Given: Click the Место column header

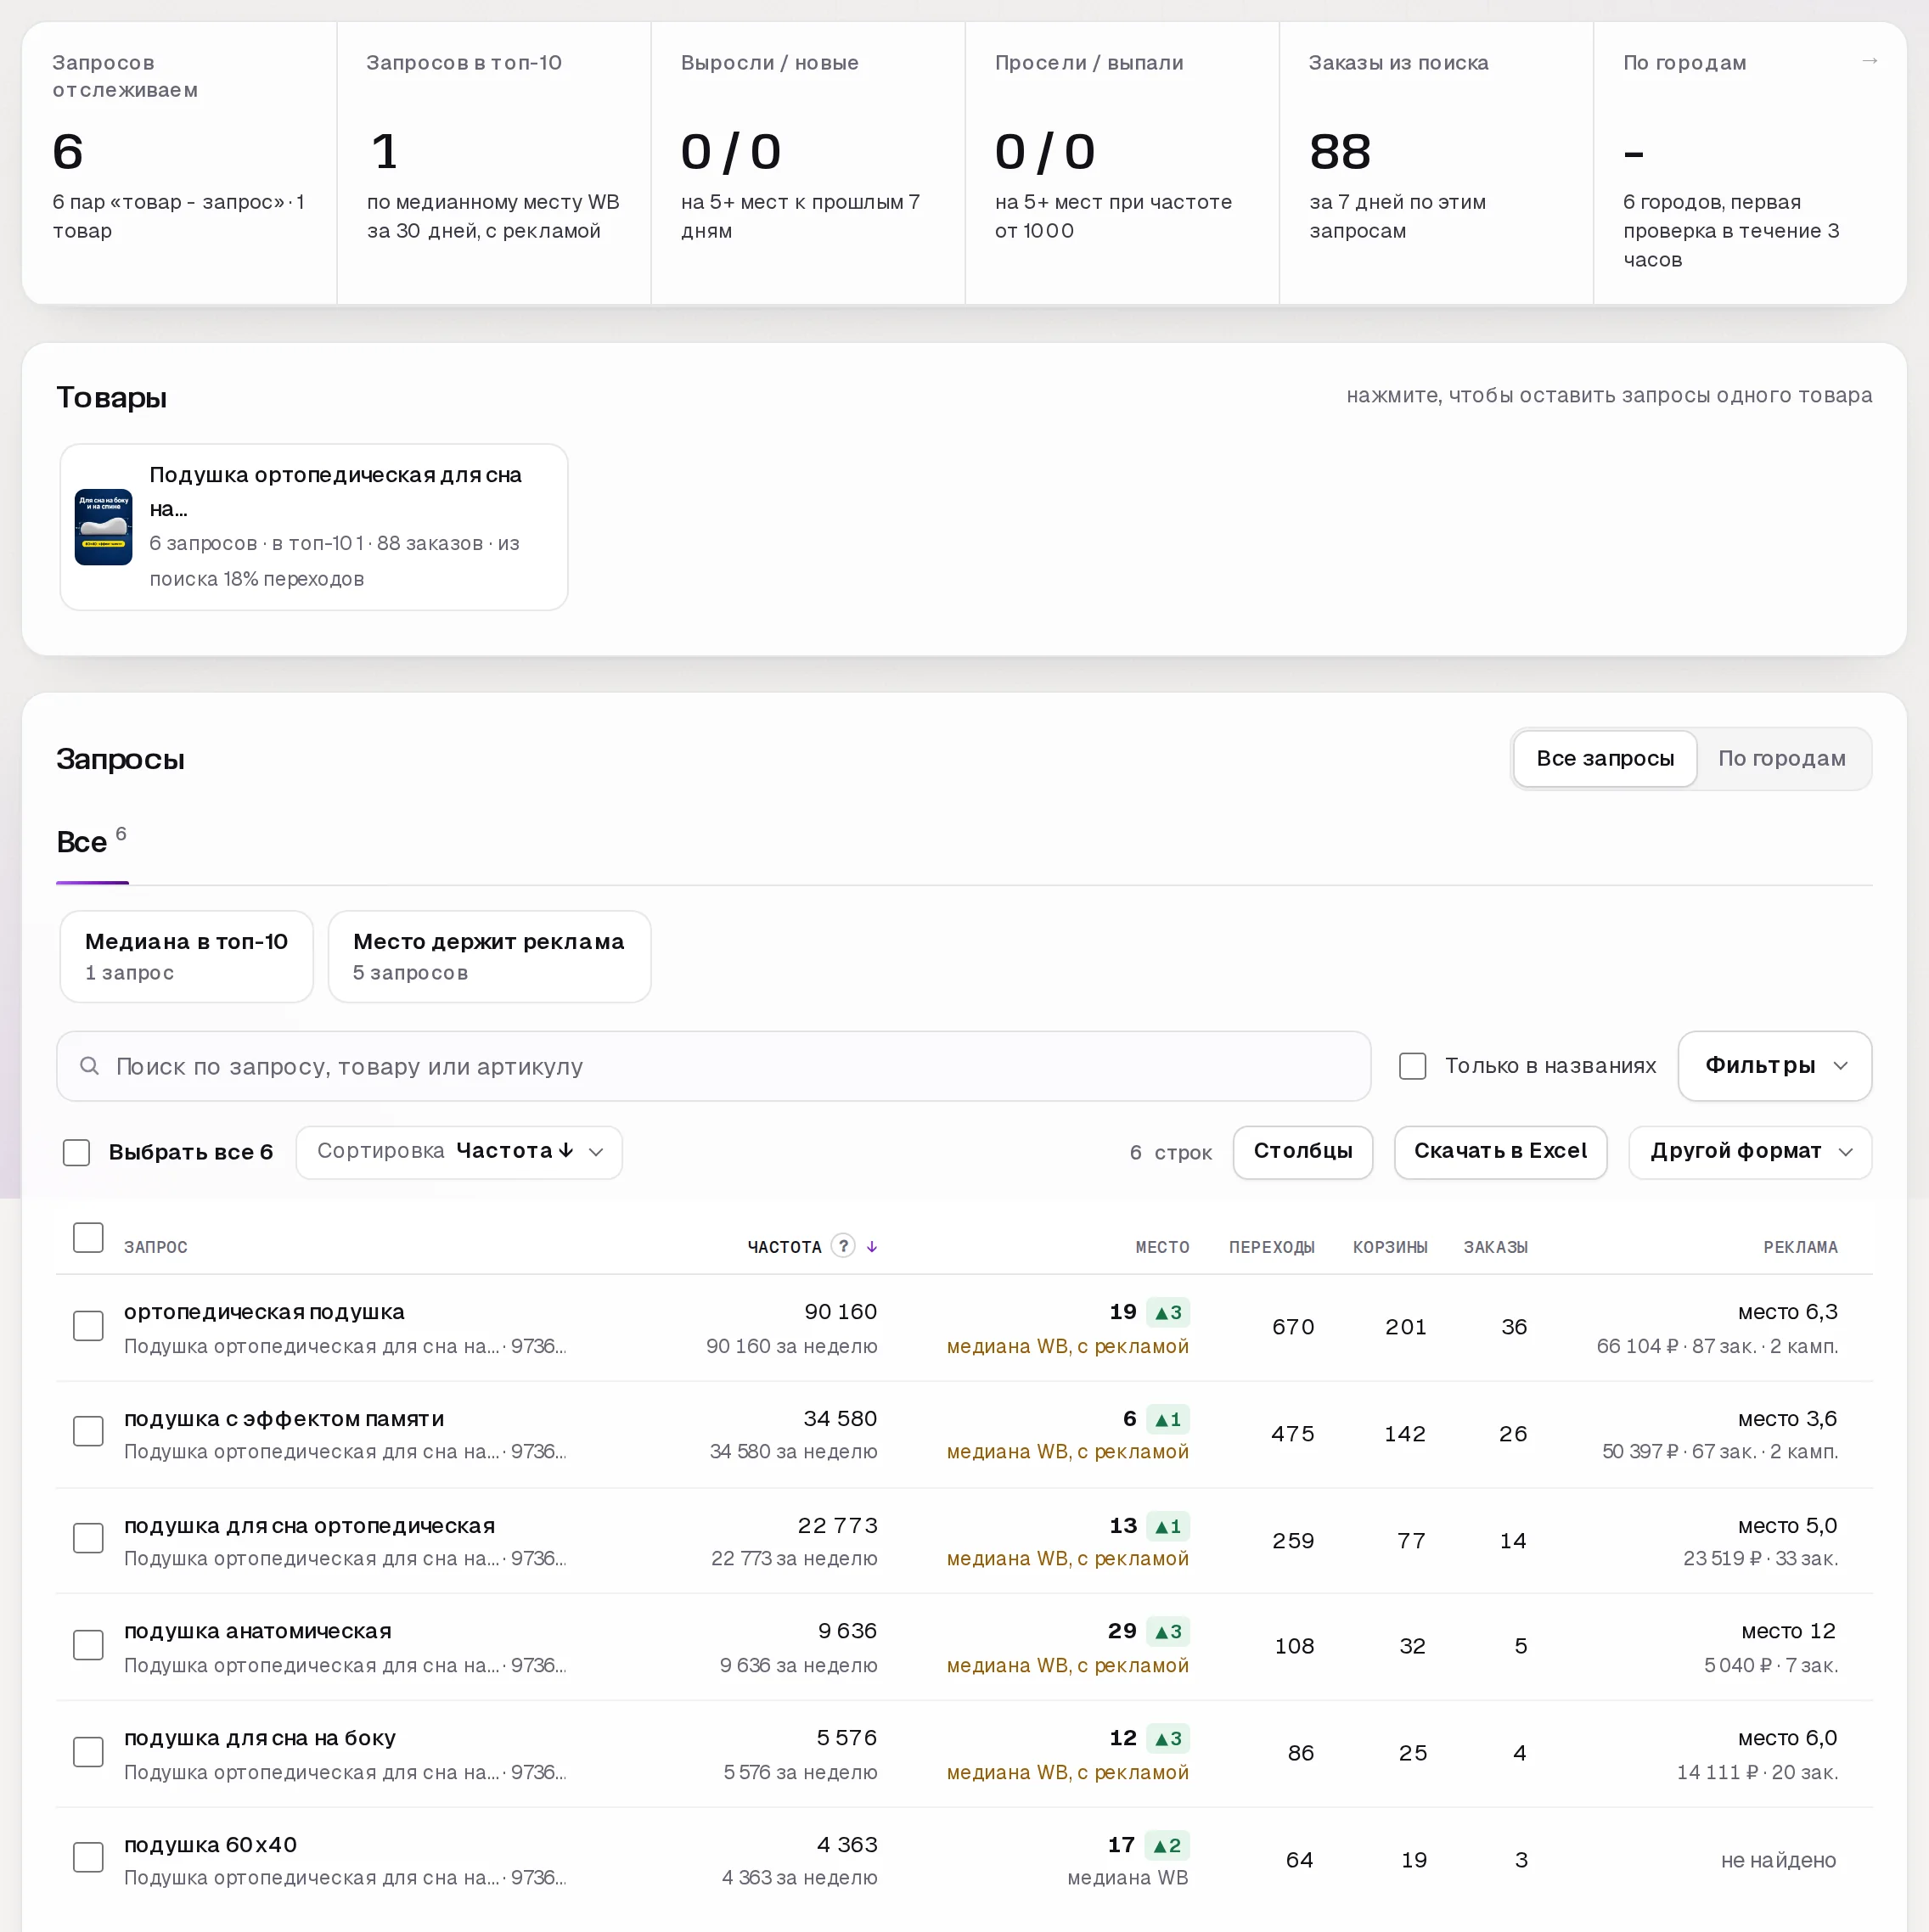Looking at the screenshot, I should (x=1162, y=1247).
